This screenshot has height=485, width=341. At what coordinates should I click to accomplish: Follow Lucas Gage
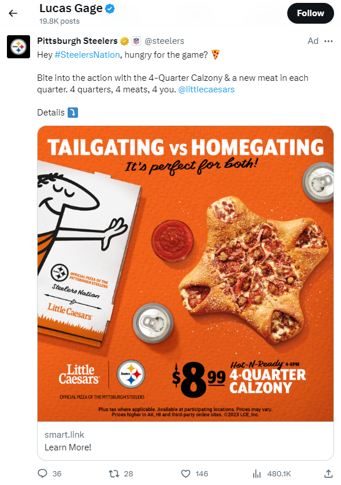point(310,13)
